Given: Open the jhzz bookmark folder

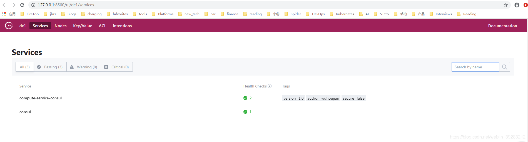Looking at the screenshot, I should point(50,14).
